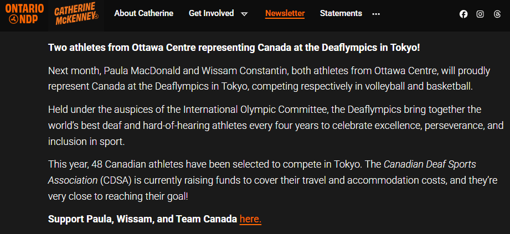
Task: Open the Instagram profile icon
Action: click(480, 14)
